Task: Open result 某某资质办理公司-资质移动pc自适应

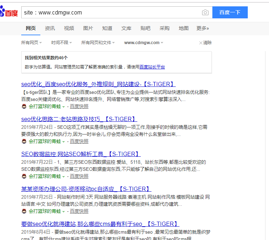Action: (86, 189)
